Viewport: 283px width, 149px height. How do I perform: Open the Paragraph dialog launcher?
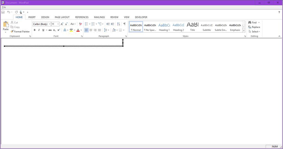click(x=126, y=36)
